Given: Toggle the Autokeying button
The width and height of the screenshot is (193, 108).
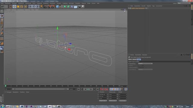Looking at the screenshot, I should pyautogui.click(x=104, y=89).
